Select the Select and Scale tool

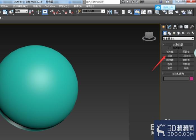5,12
